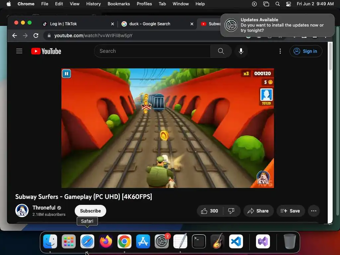Click the in-game pause icon on the video

(x=66, y=74)
